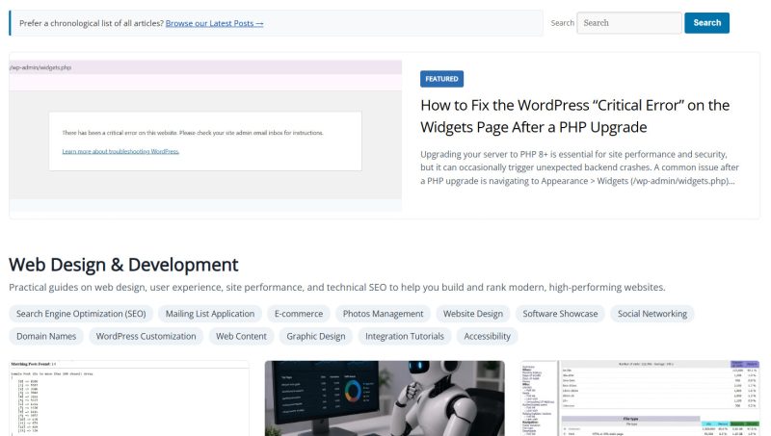Choose the Web Content tag
Screen dimensions: 771x436
[241, 336]
